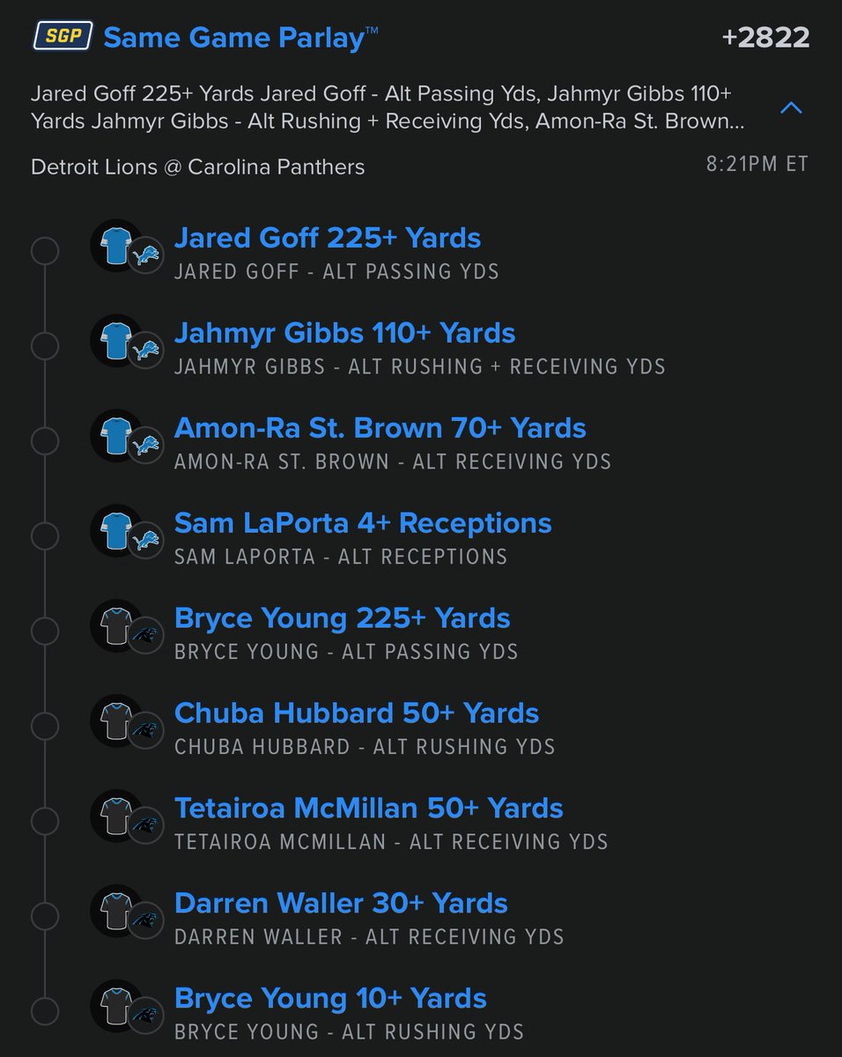Open Detroit Lions @ Carolina Panthers matchup
The image size is (842, 1057).
click(x=198, y=166)
